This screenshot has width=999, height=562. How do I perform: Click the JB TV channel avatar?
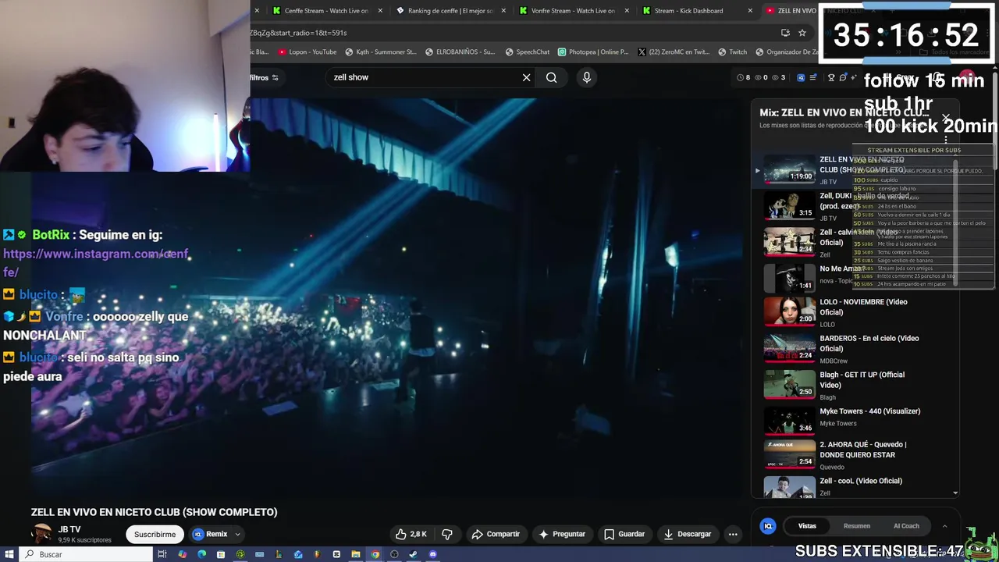(x=42, y=534)
